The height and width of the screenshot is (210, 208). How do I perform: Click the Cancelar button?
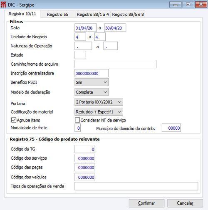tap(185, 203)
